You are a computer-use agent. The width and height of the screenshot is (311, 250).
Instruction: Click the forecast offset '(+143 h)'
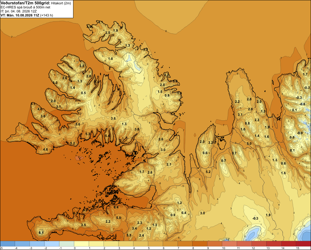coord(46,15)
